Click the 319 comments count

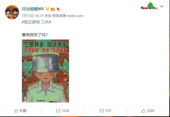click(x=108, y=111)
